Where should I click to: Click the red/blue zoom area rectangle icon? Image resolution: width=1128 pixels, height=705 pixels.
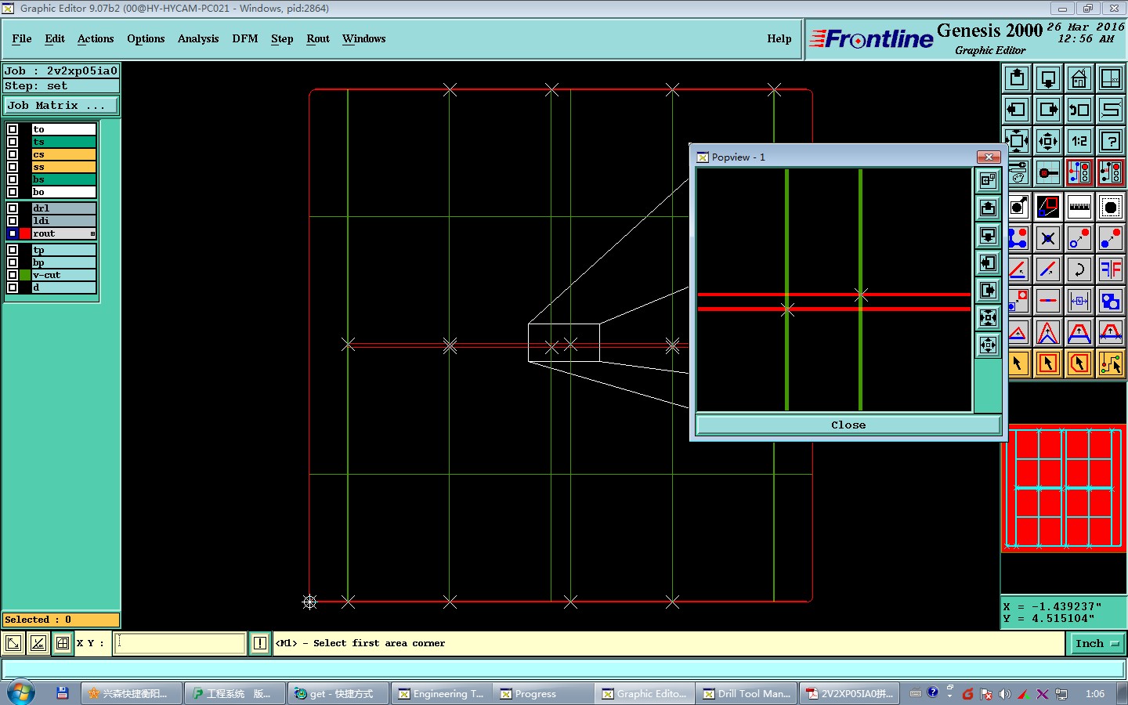(x=1048, y=207)
